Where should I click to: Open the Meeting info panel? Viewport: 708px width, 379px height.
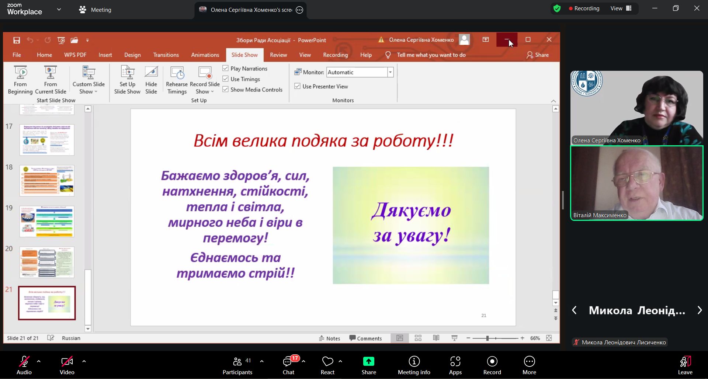(414, 362)
